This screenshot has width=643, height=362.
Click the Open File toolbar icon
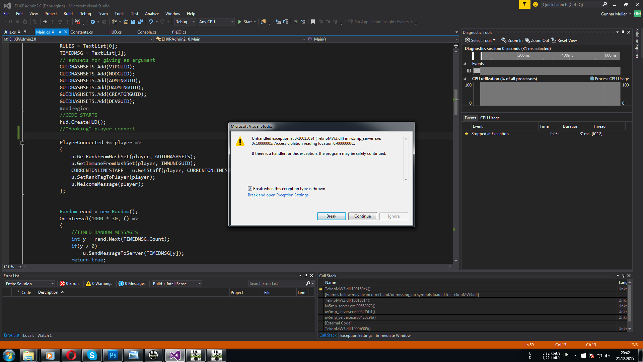[x=126, y=22]
